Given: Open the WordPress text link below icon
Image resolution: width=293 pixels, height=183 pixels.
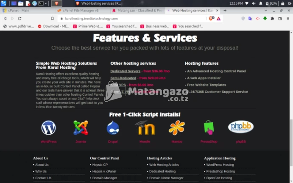Looking at the screenshot, I should pos(49,141).
